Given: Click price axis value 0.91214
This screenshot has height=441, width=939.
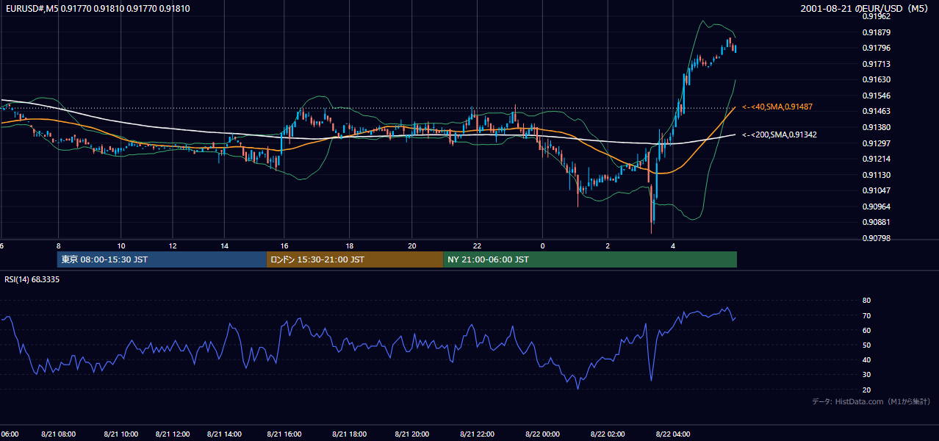Looking at the screenshot, I should [x=877, y=159].
